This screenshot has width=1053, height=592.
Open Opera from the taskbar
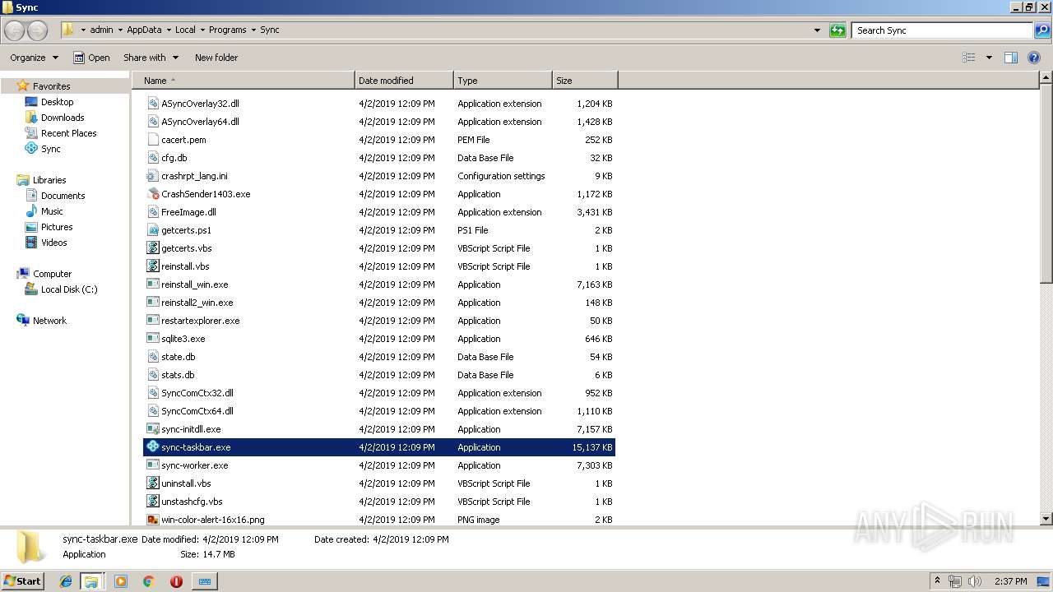176,581
